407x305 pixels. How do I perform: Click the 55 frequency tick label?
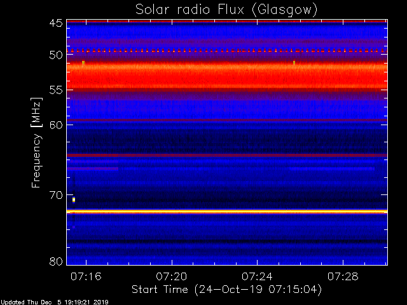pos(56,90)
